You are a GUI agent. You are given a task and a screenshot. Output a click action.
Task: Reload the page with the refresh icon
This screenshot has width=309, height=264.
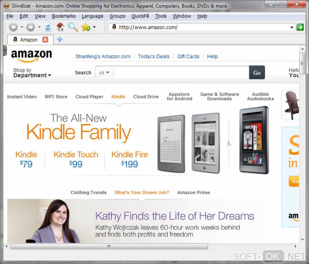click(48, 27)
